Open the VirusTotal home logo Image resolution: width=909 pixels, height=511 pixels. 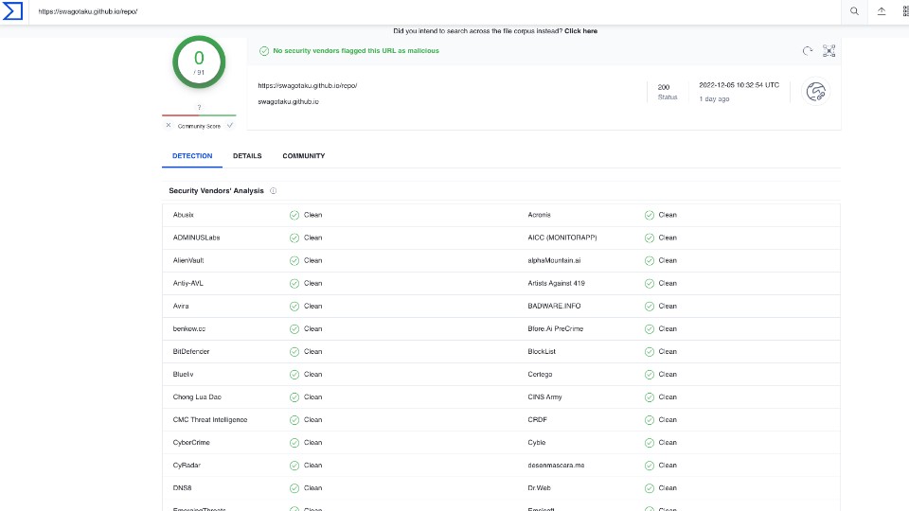tap(12, 11)
